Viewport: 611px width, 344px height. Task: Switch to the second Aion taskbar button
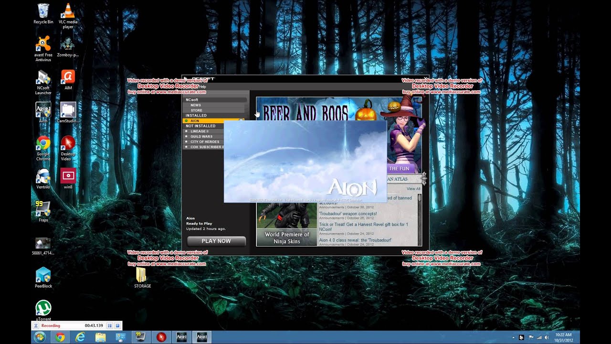(202, 337)
